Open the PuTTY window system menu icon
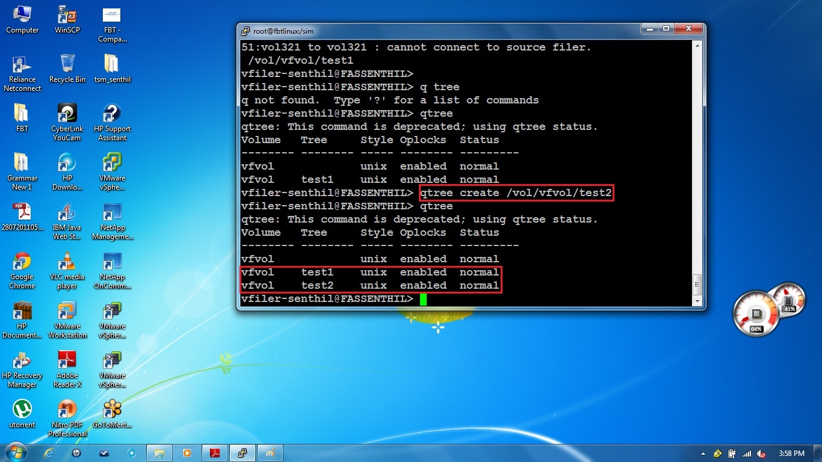Screen dimensions: 822x462 click(x=244, y=30)
